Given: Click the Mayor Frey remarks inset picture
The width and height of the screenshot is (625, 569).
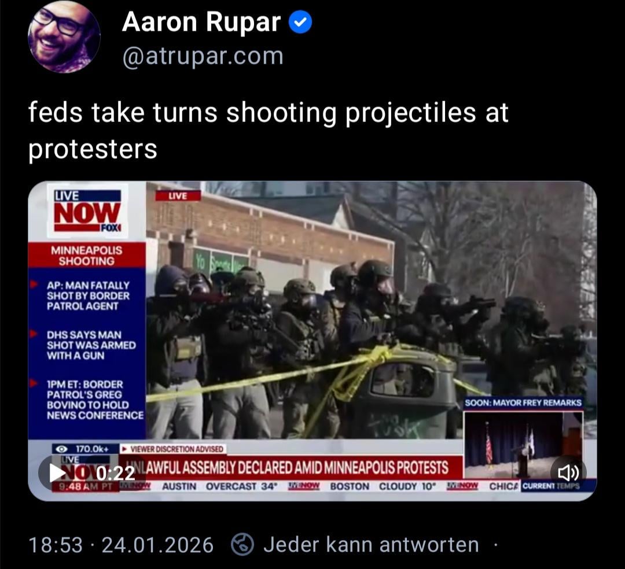Looking at the screenshot, I should pos(523,444).
